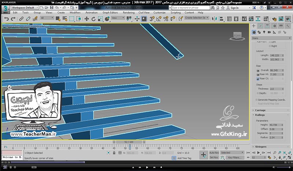The width and height of the screenshot is (293, 171).
Task: Expand the Carriage rollout
Action: coord(260,110)
